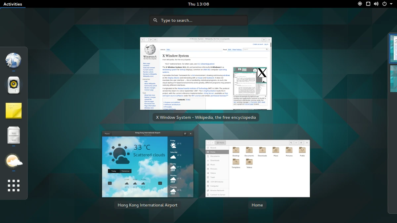Open the Log in link on Wikipedia

coord(267,44)
